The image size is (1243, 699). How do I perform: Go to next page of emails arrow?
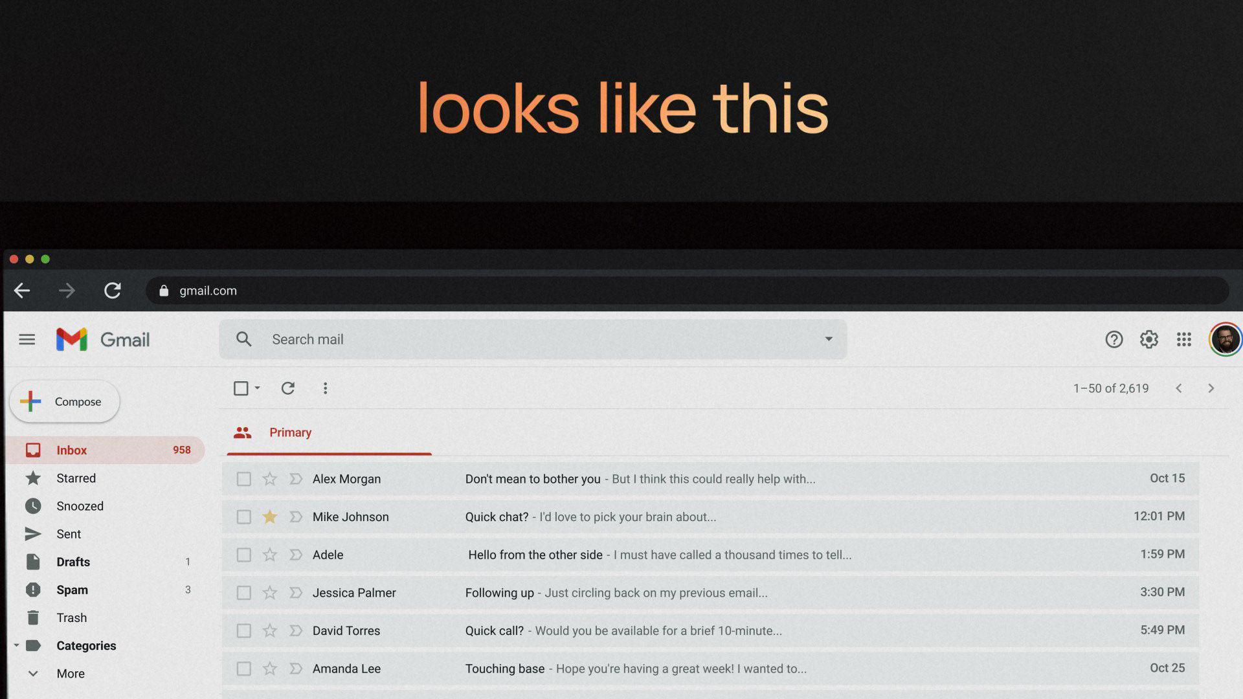(x=1211, y=388)
